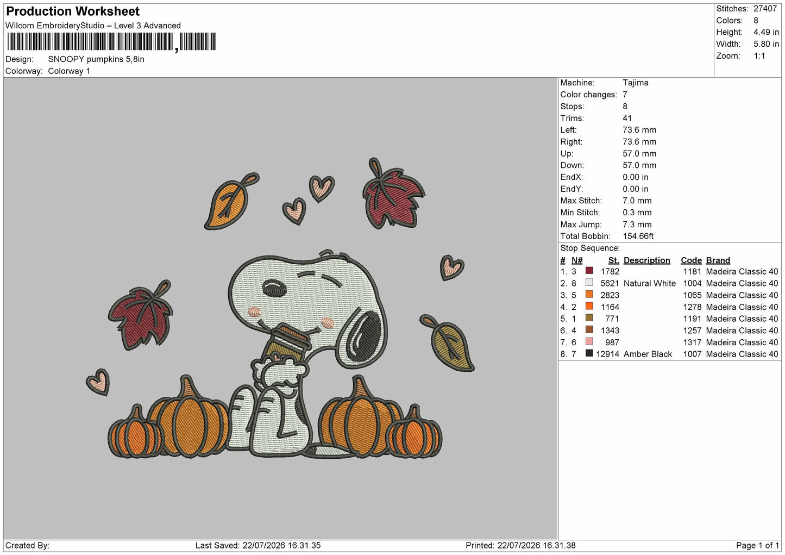Click the 'Created By:' footer label

coord(27,545)
